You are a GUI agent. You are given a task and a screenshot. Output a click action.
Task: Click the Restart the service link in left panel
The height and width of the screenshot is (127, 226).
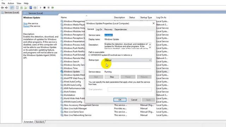pos(26,26)
